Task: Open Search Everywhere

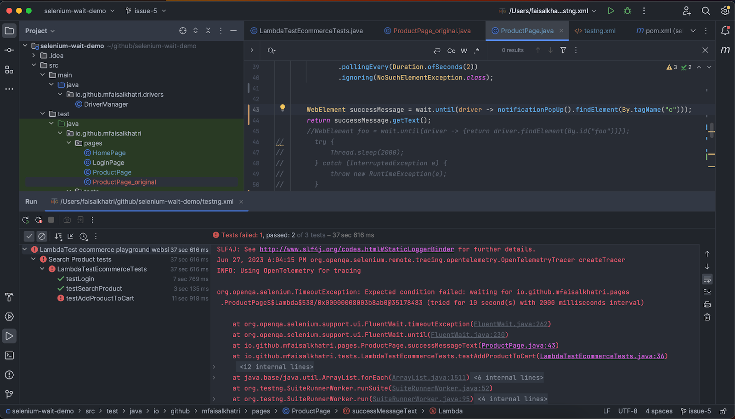Action: tap(706, 10)
